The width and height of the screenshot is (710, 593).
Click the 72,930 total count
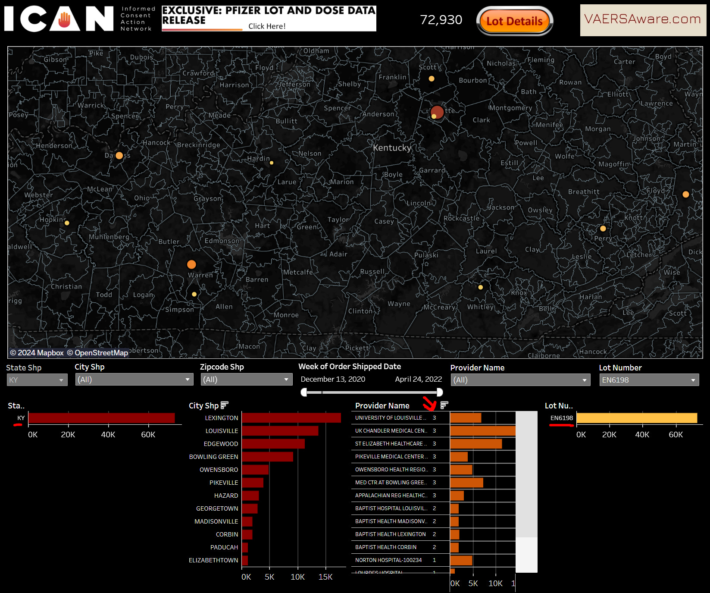point(441,20)
